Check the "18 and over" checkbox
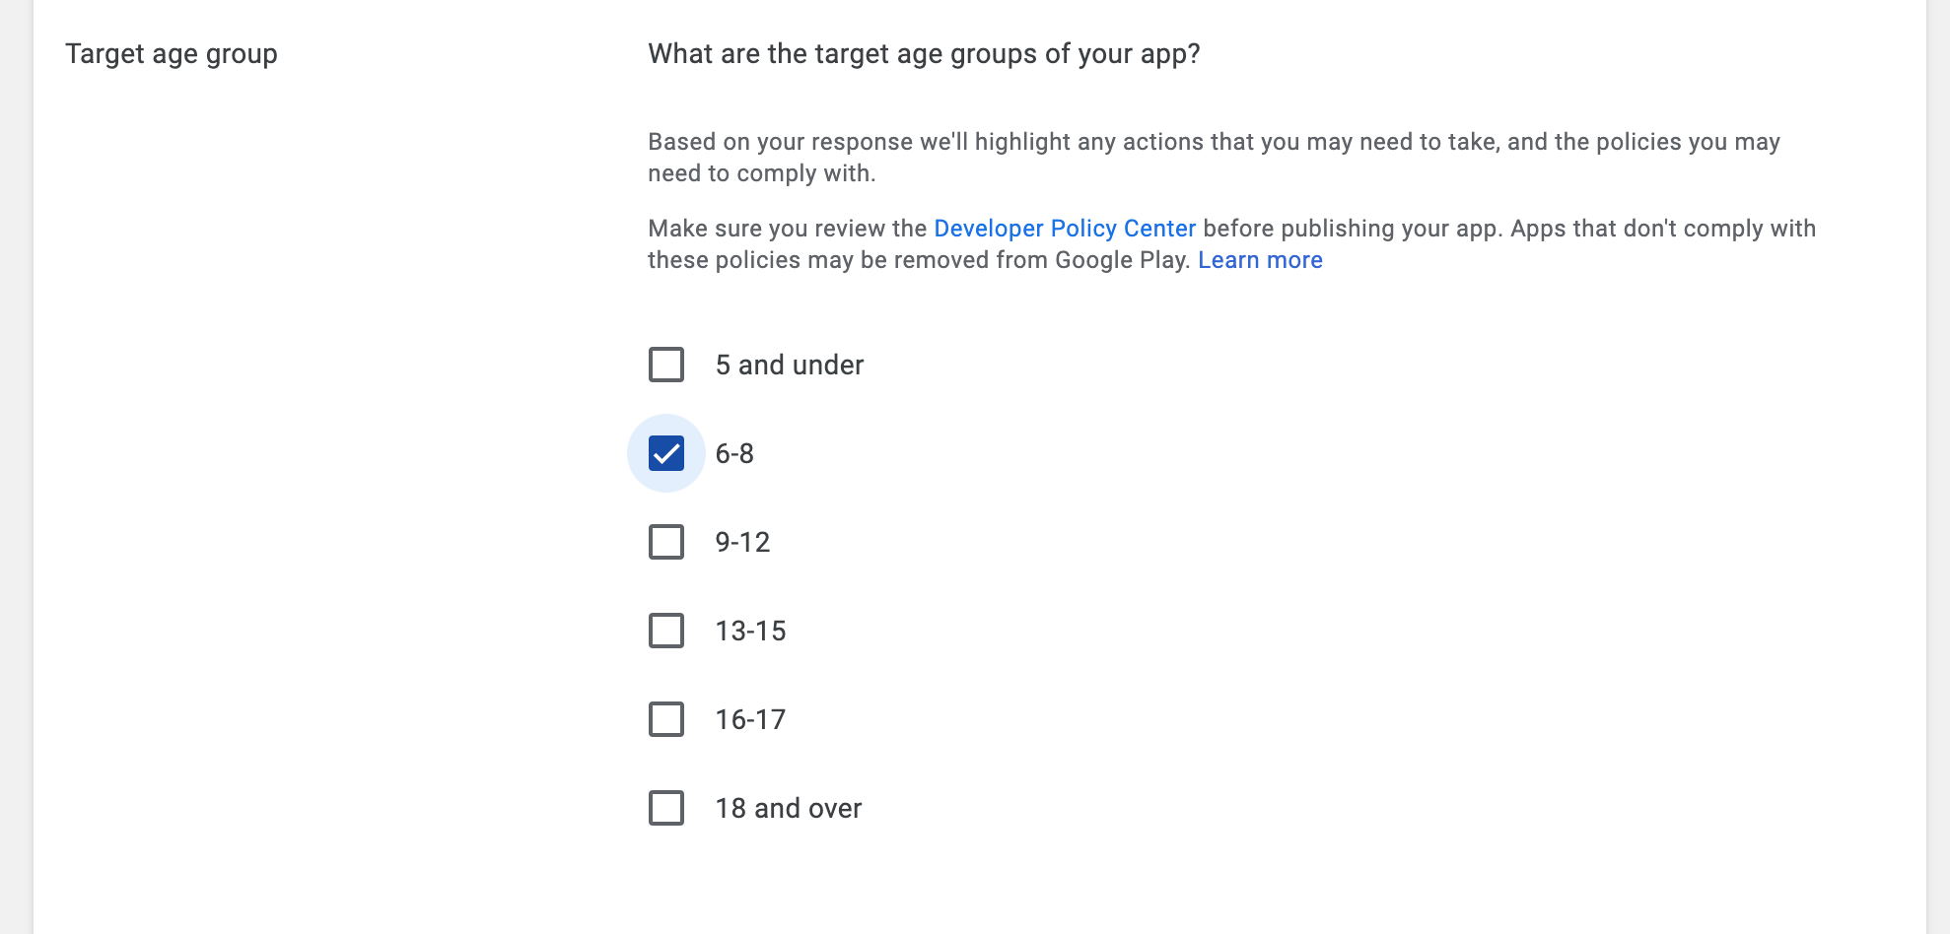 tap(666, 808)
